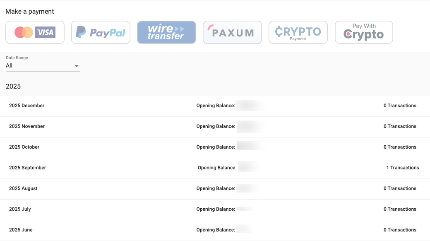Screen dimensions: 430x241
Task: Choose PayPal as payment option
Action: (101, 32)
